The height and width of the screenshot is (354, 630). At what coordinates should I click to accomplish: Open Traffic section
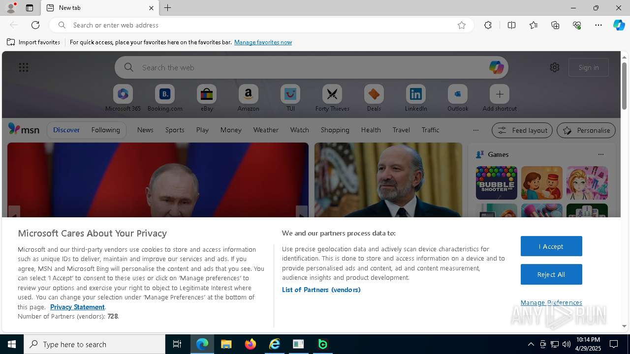point(430,130)
